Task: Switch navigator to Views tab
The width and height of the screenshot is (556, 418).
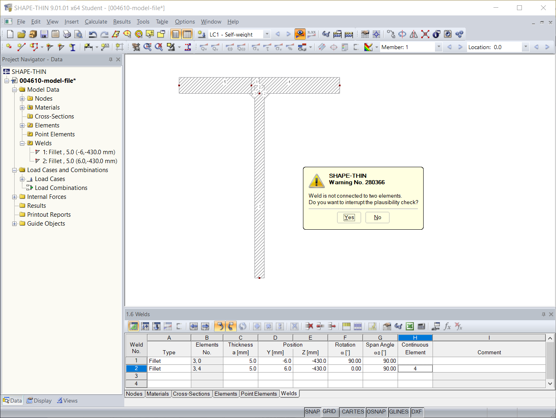Action: (67, 401)
